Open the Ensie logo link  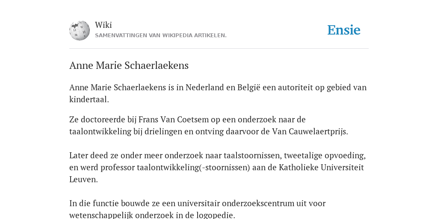[x=344, y=30]
